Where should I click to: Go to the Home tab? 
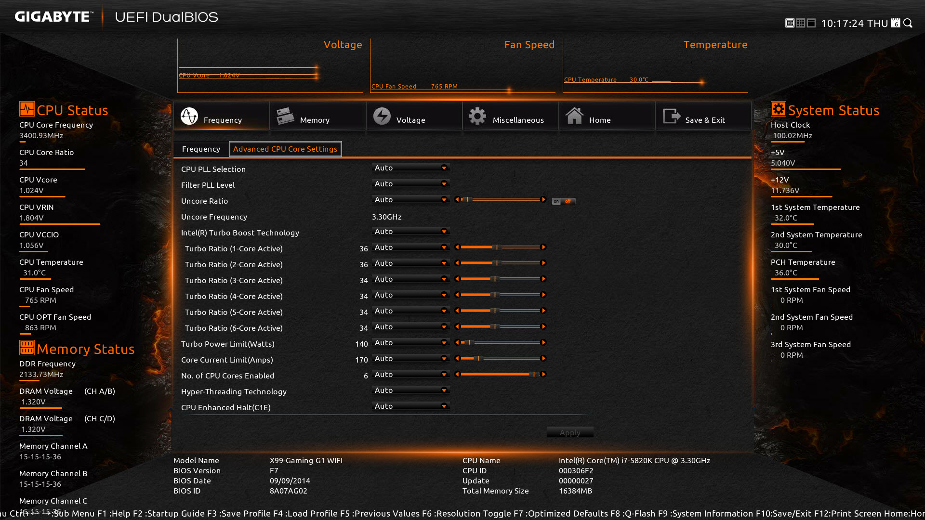click(607, 116)
